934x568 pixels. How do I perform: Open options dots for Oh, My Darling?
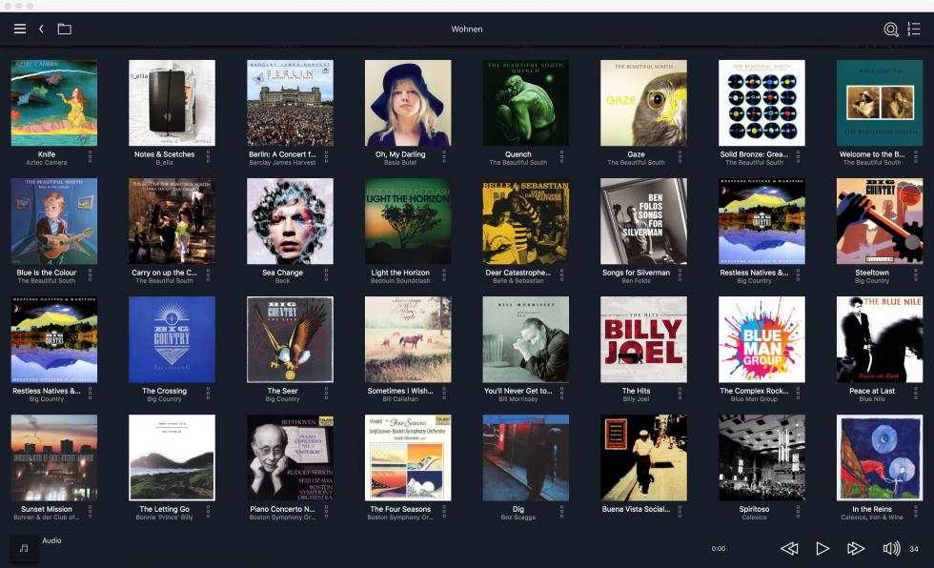tap(444, 156)
